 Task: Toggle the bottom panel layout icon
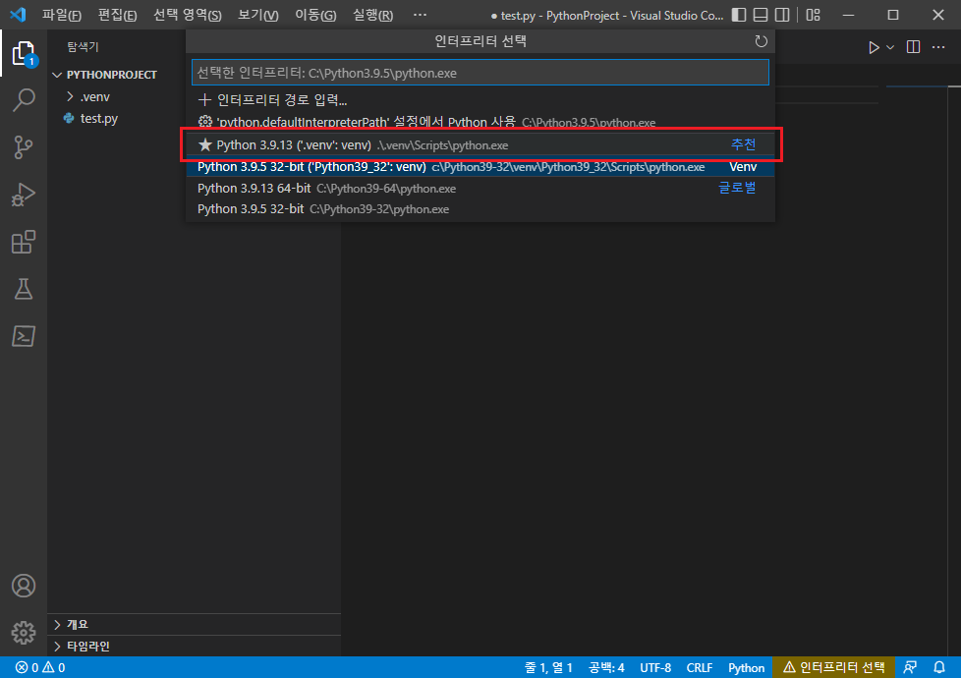[761, 15]
